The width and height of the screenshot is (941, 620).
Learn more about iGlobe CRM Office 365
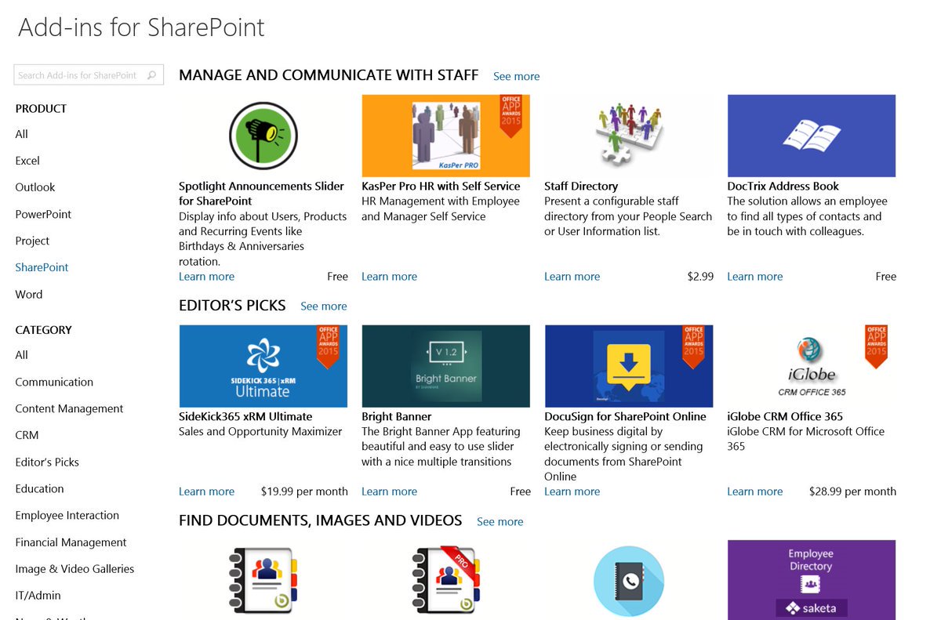[x=754, y=491]
